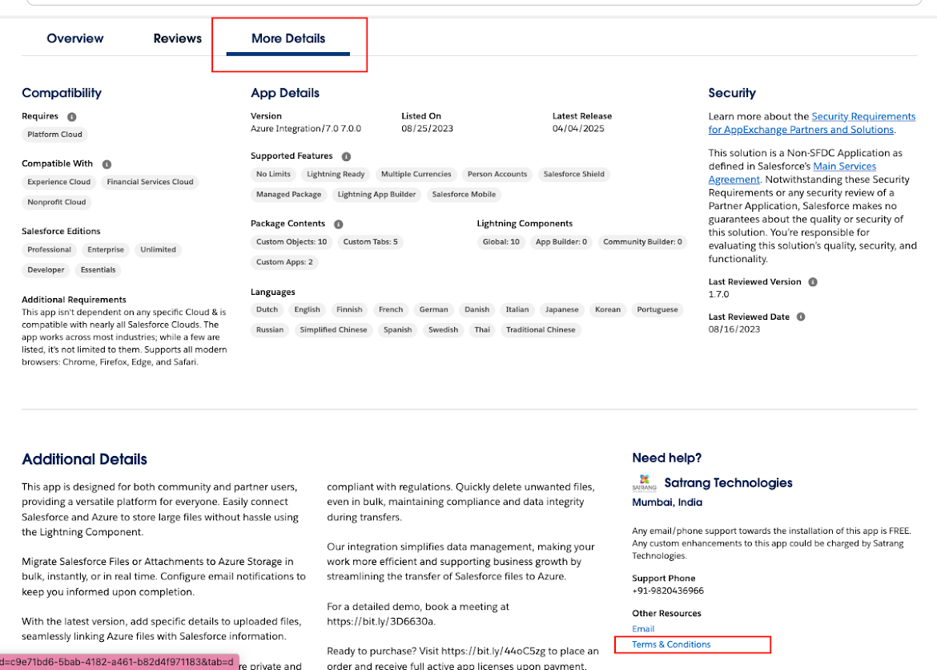The width and height of the screenshot is (937, 670).
Task: Click the Danish language tag
Action: coord(477,309)
